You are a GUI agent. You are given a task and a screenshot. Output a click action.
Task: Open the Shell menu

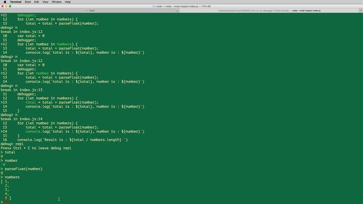(x=28, y=2)
